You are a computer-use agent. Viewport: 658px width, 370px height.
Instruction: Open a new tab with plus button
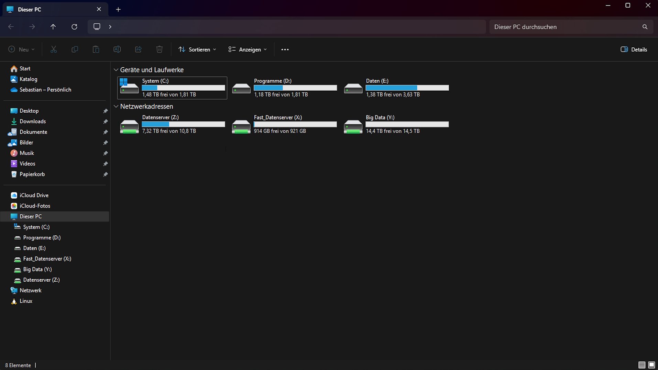[118, 10]
